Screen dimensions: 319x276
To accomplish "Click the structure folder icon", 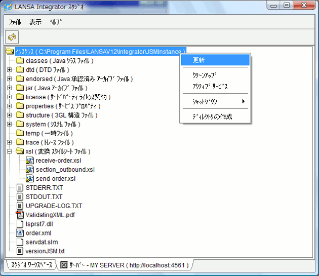I will click(x=20, y=115).
